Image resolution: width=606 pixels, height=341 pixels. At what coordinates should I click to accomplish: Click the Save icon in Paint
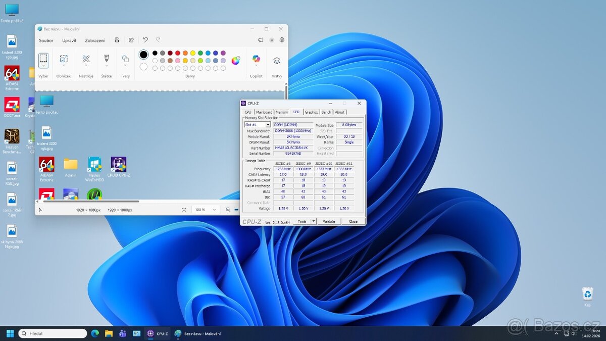pos(117,40)
